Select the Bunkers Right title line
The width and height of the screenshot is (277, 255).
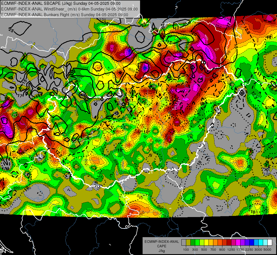coord(65,15)
